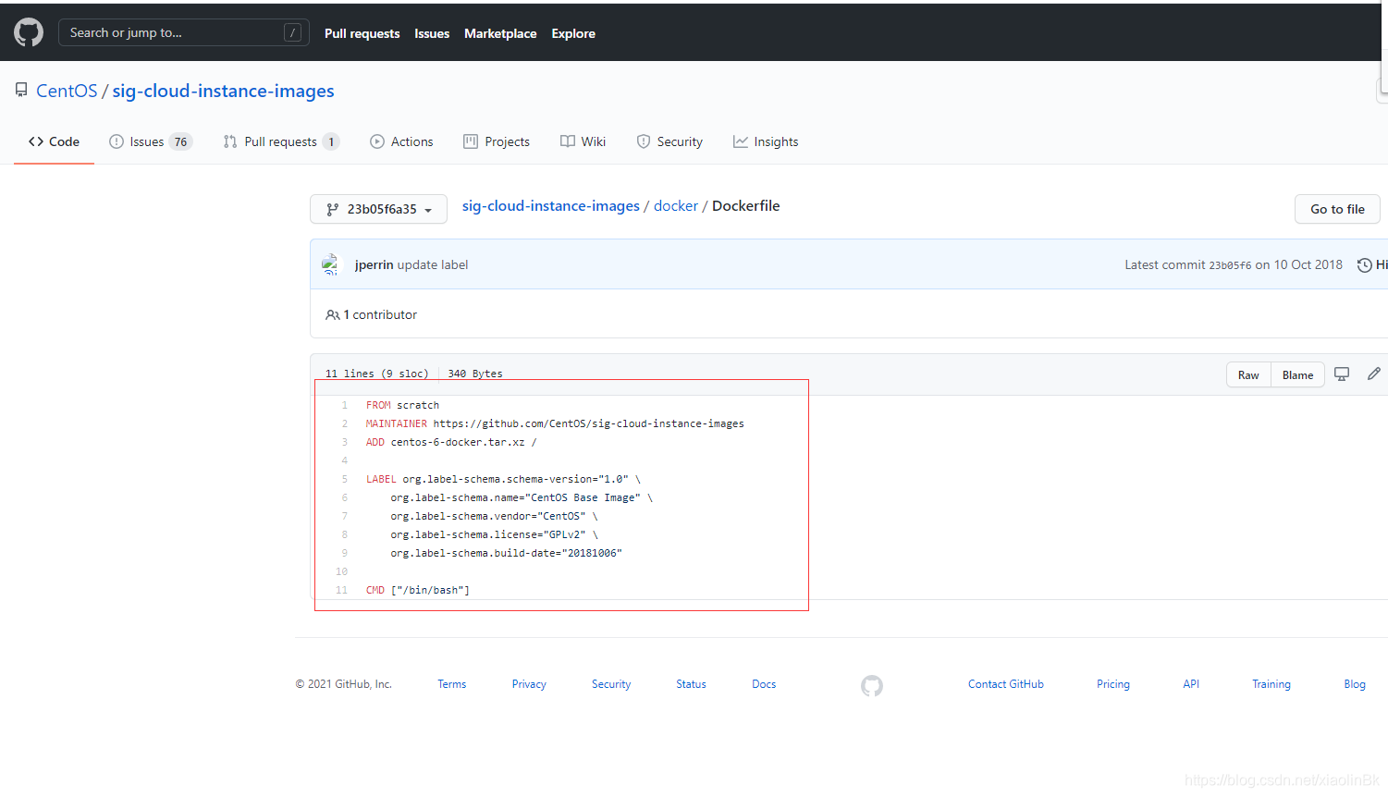View the Raw file
The width and height of the screenshot is (1388, 797).
tap(1248, 374)
